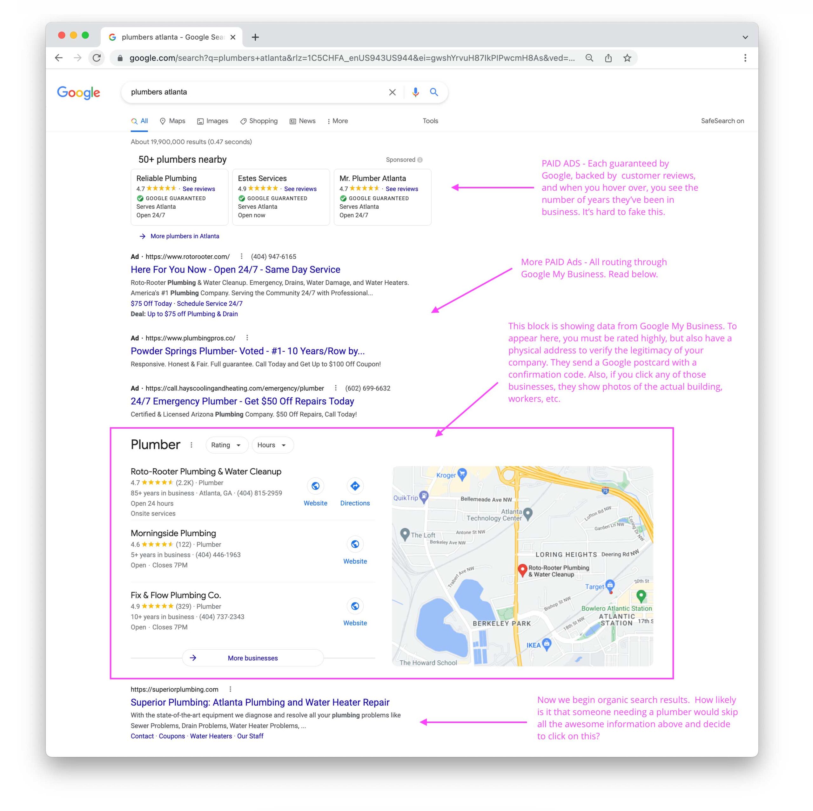Open Directions for Roto-Rooter Plumbing
Viewport: 813px width, 811px height.
click(x=355, y=486)
